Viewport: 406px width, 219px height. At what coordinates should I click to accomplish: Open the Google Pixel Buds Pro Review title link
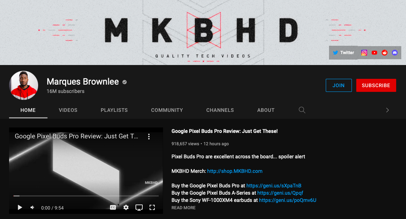click(224, 131)
